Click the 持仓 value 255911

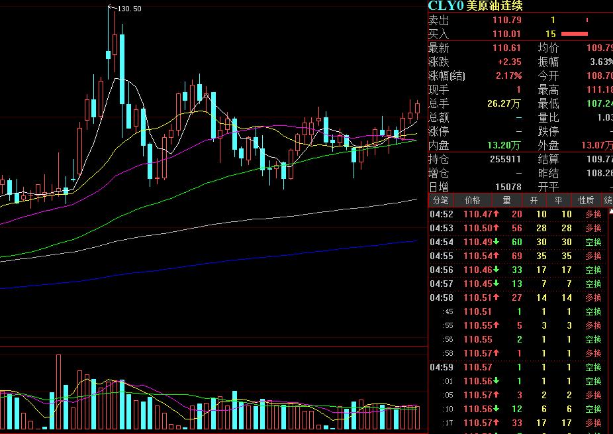[x=506, y=159]
